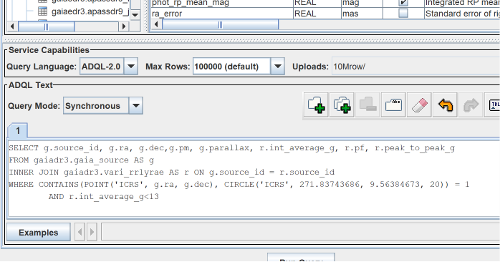Duplicate the current query tab
Screen dimensions: 500x262
click(342, 105)
